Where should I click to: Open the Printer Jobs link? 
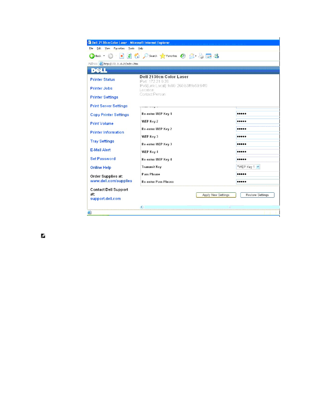(x=101, y=88)
